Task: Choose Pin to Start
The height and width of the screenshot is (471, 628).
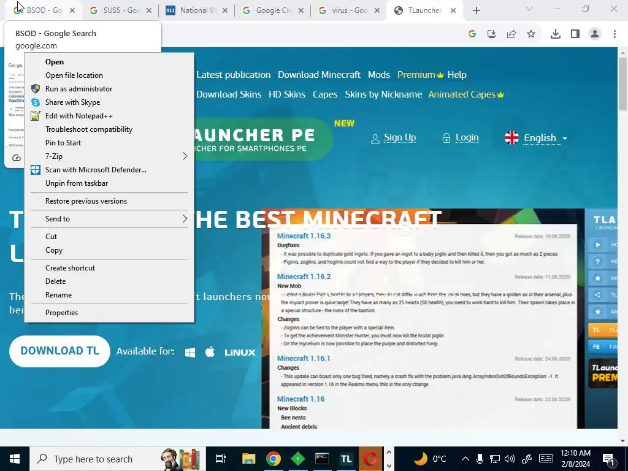Action: 63,143
